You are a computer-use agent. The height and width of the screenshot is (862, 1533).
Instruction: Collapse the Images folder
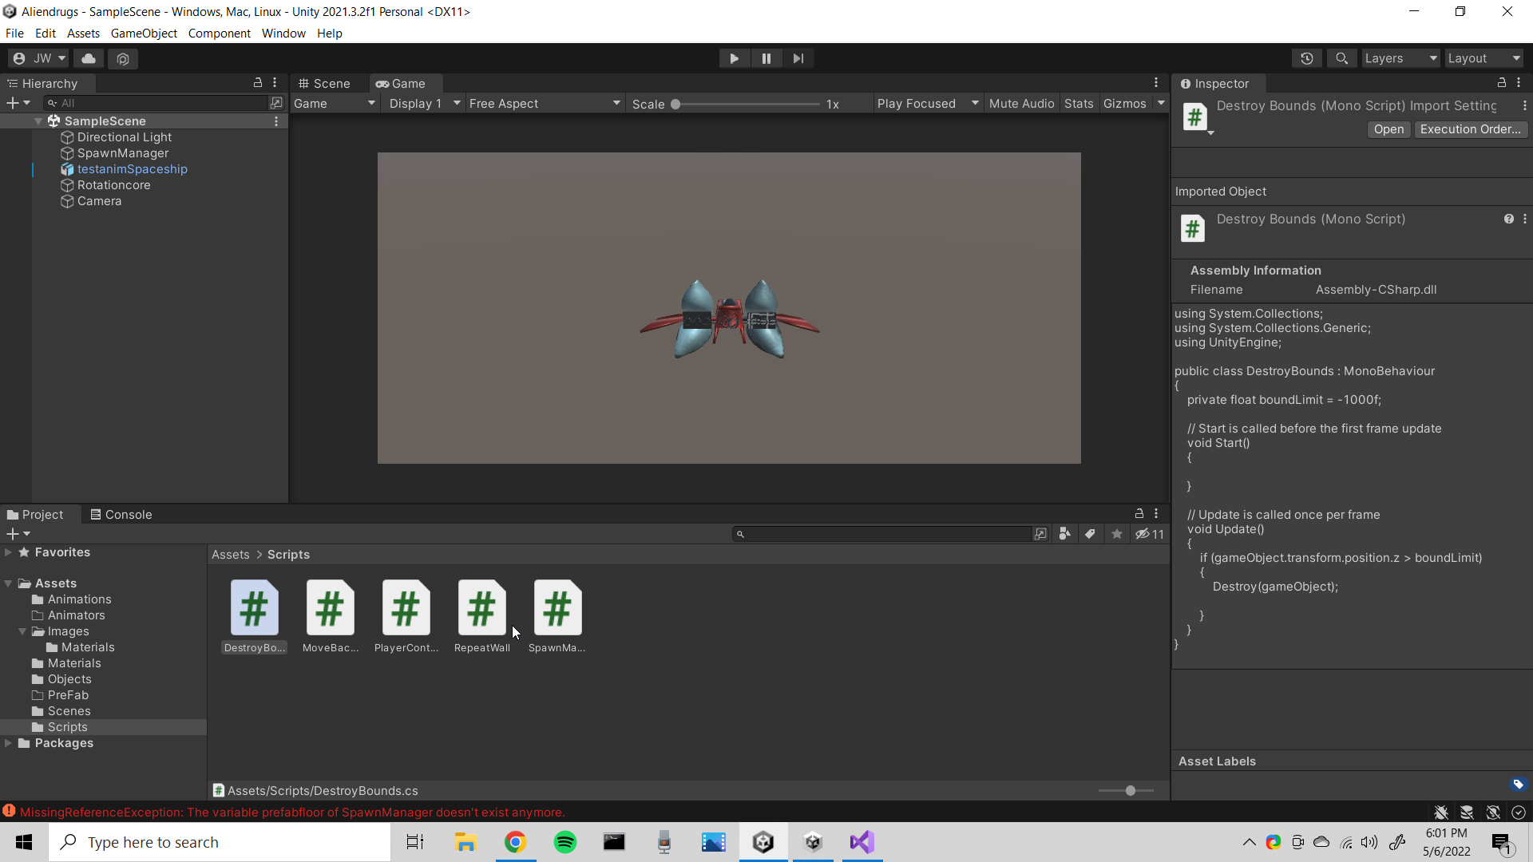[x=22, y=631]
